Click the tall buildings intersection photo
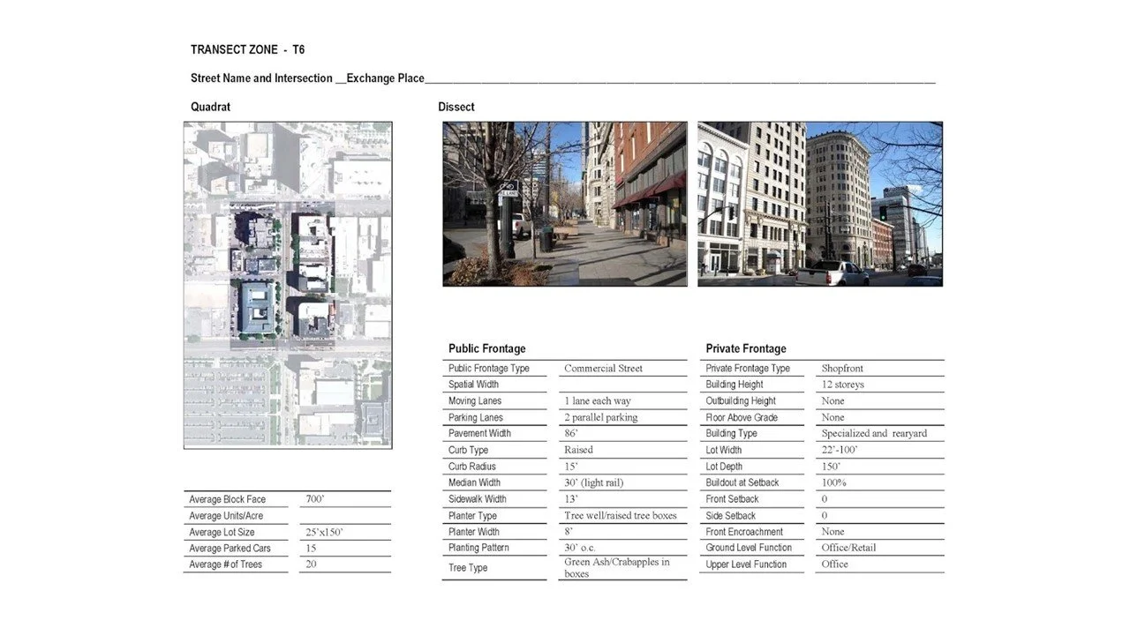 click(x=820, y=204)
